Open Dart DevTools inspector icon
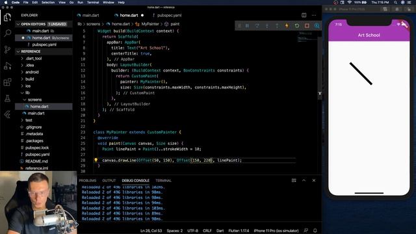416x234 pixels. [317, 26]
